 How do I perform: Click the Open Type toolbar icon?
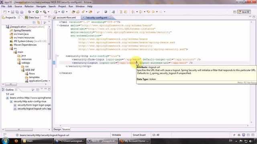tap(73, 12)
